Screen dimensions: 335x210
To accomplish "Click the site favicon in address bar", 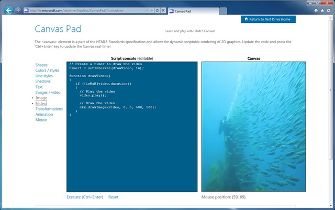I will [x=26, y=10].
